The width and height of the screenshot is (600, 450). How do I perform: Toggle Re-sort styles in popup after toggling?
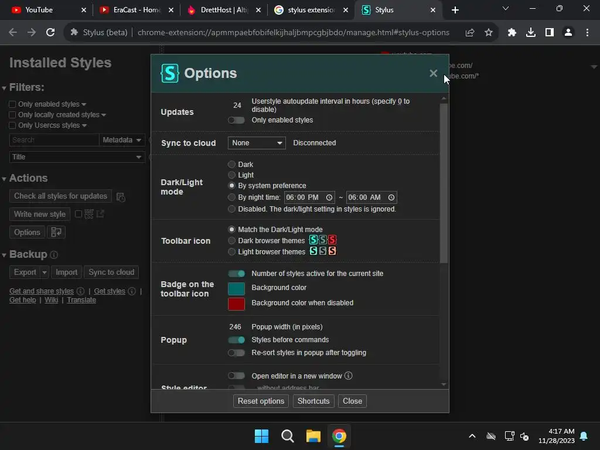236,353
